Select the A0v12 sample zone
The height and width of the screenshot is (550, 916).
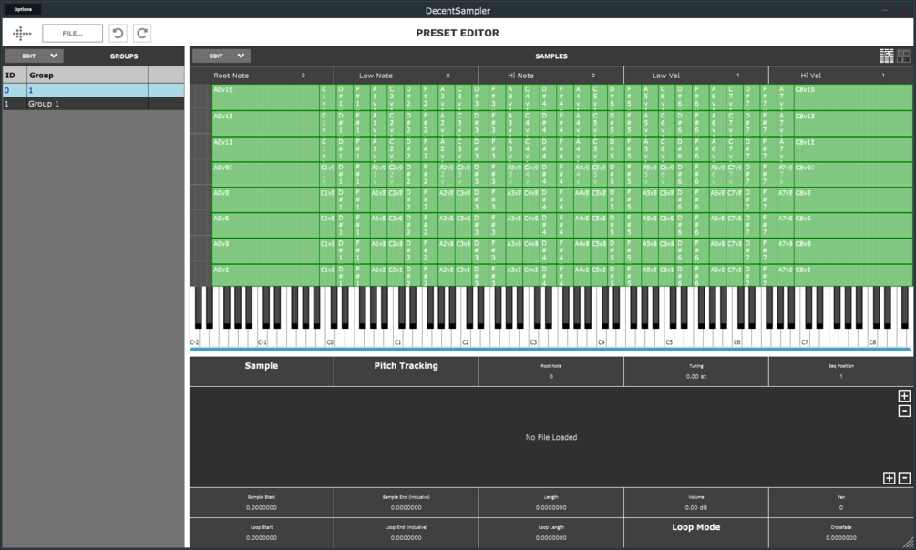pyautogui.click(x=266, y=149)
